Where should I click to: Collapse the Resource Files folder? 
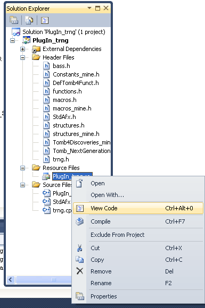tap(23, 168)
